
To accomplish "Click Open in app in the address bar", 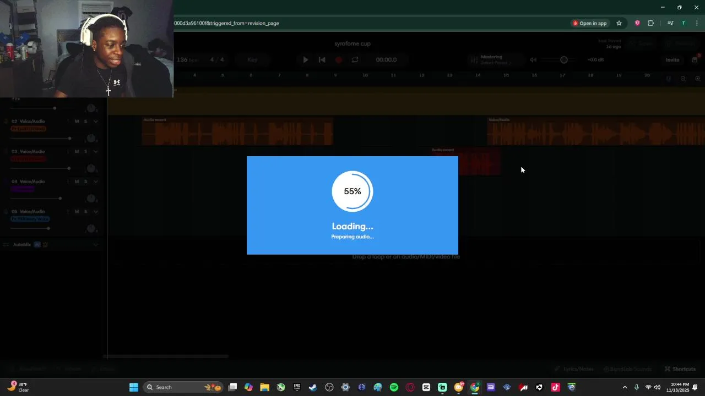I will (589, 23).
